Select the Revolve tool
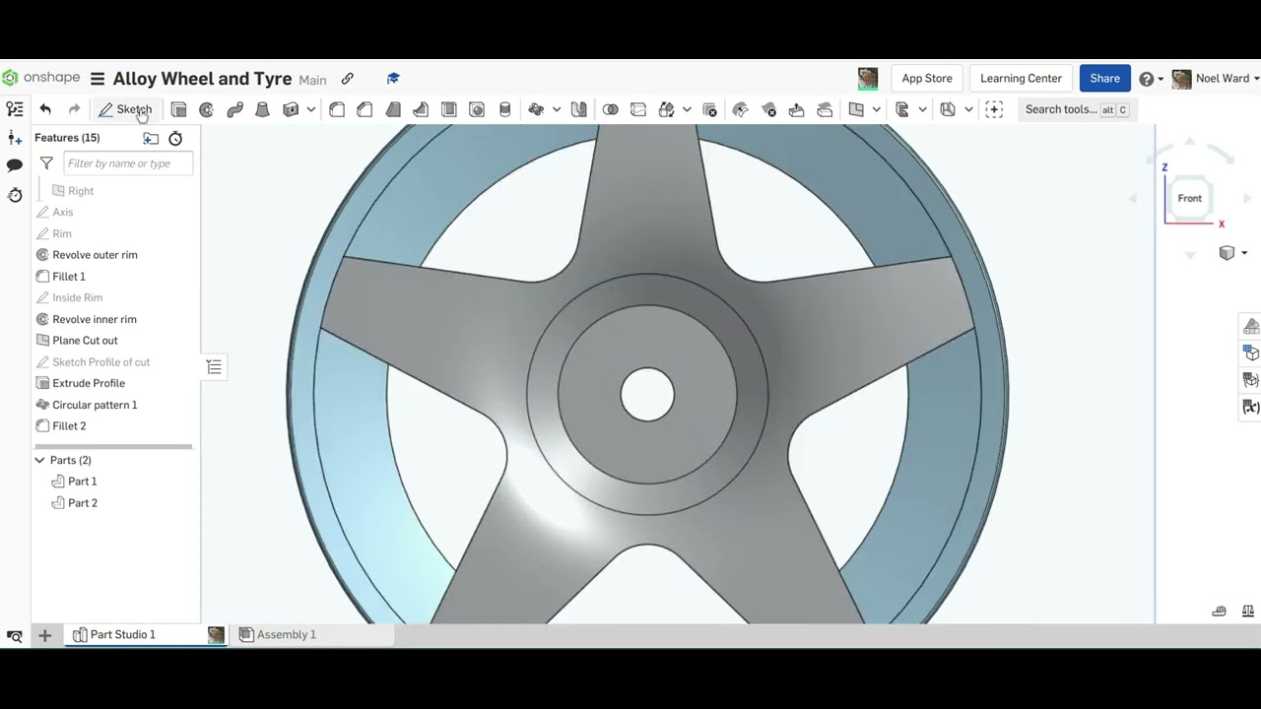The width and height of the screenshot is (1261, 709). (x=206, y=109)
